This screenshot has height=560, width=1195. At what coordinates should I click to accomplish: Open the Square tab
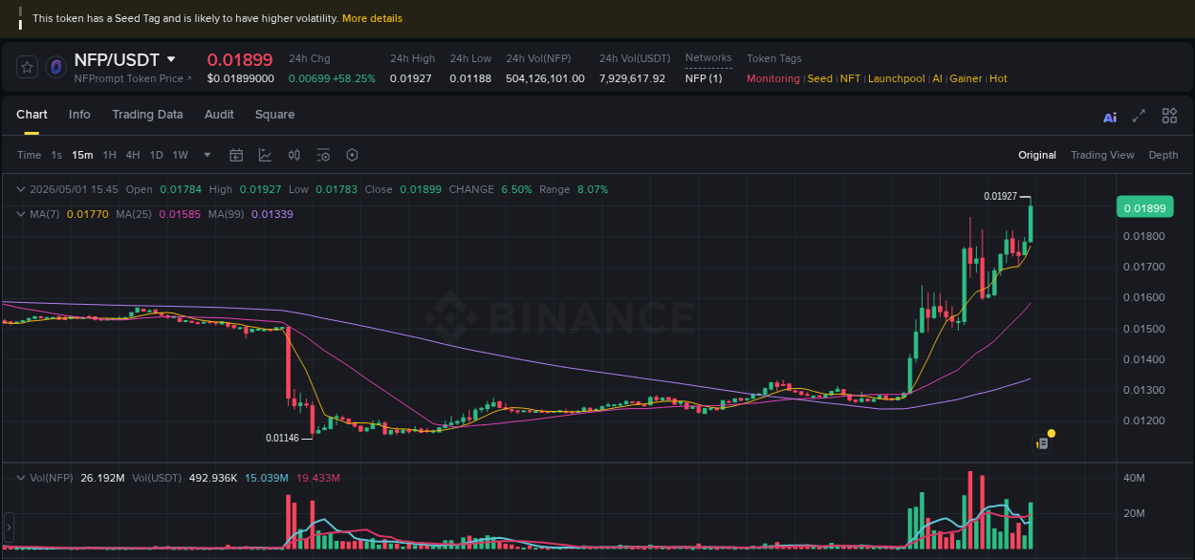(274, 115)
